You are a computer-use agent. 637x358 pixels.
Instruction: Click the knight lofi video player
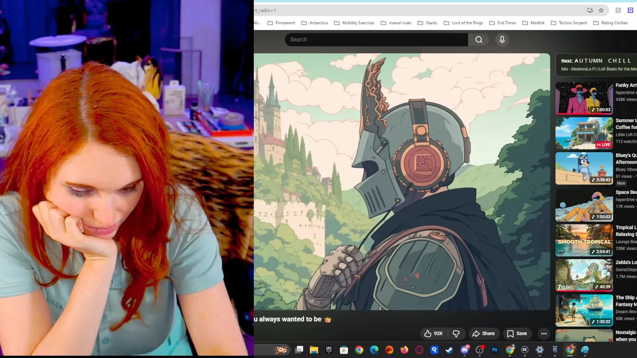coord(402,181)
